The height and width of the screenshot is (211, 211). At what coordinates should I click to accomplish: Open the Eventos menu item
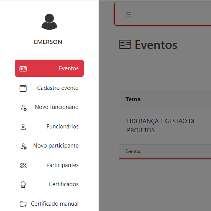(x=49, y=68)
